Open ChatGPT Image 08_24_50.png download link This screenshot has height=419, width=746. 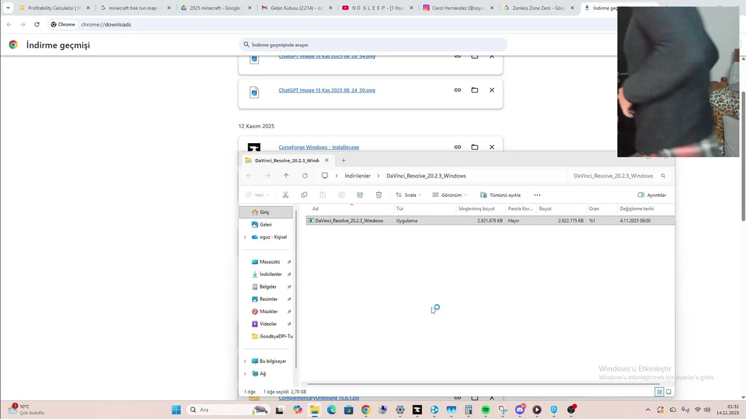coord(327,90)
